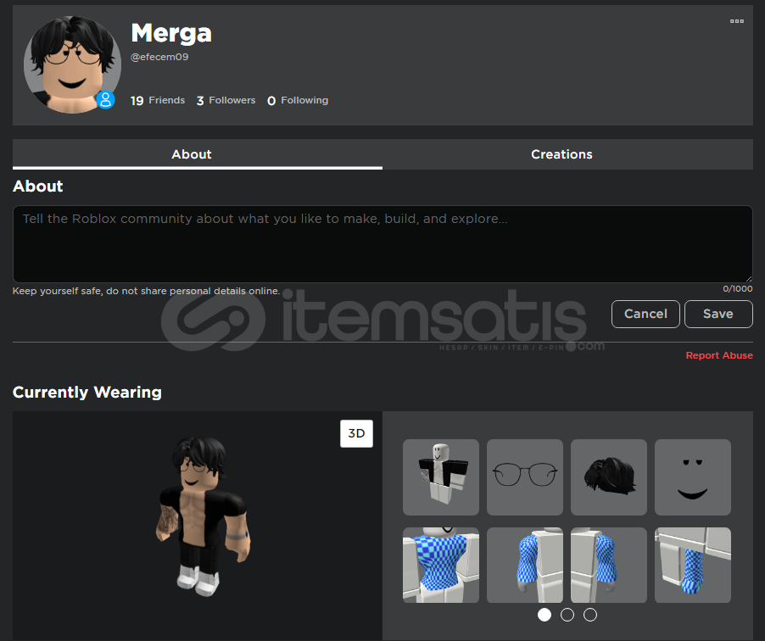The image size is (765, 641).
Task: Click the Currently Wearing heading
Action: pyautogui.click(x=87, y=393)
